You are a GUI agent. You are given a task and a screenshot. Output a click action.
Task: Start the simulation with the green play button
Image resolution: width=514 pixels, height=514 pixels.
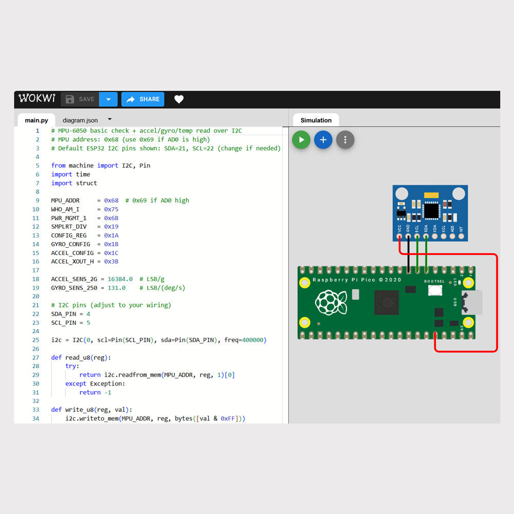301,140
